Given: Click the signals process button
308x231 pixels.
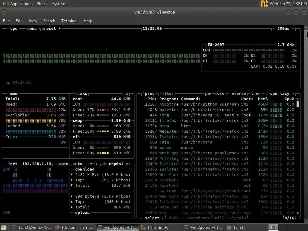Looking at the screenshot, I should pos(238,218).
